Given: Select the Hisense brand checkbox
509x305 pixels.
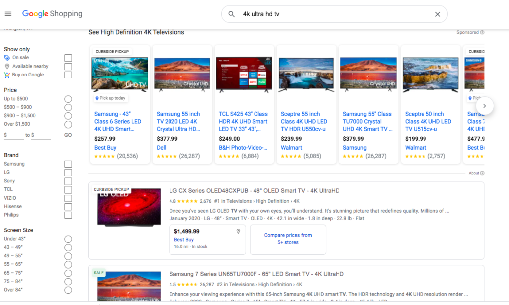Looking at the screenshot, I should 68,207.
